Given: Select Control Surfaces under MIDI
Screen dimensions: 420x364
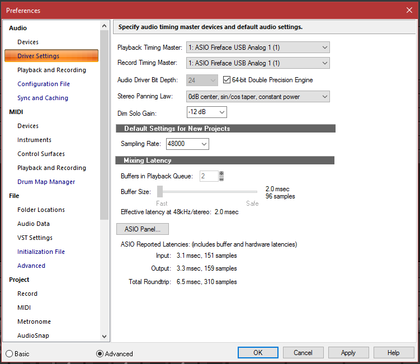Looking at the screenshot, I should (41, 154).
